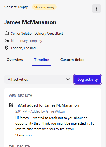This screenshot has width=106, height=147.
Task: Open the Custom fields tab
Action: pos(72,60)
